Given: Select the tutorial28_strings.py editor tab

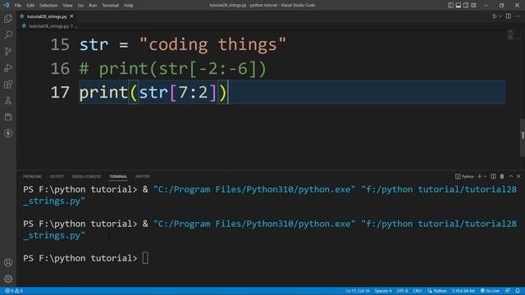Looking at the screenshot, I should [x=47, y=16].
